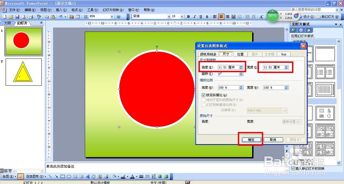
Task: Apply 3-D style to the shape
Action: pos(166,176)
